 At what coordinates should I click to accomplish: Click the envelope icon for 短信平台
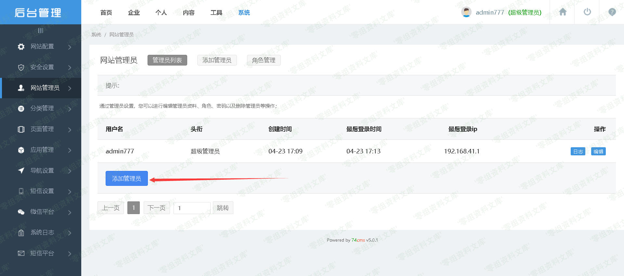pyautogui.click(x=21, y=253)
